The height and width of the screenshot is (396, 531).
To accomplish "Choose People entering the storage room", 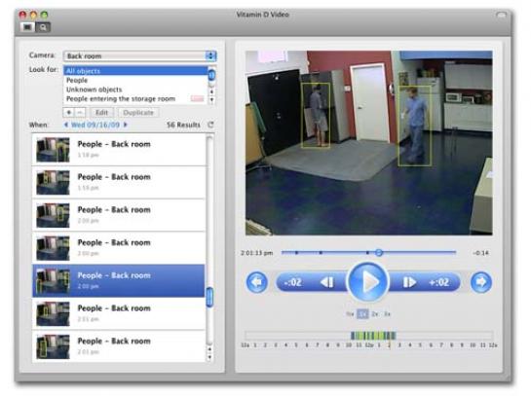I will (121, 98).
